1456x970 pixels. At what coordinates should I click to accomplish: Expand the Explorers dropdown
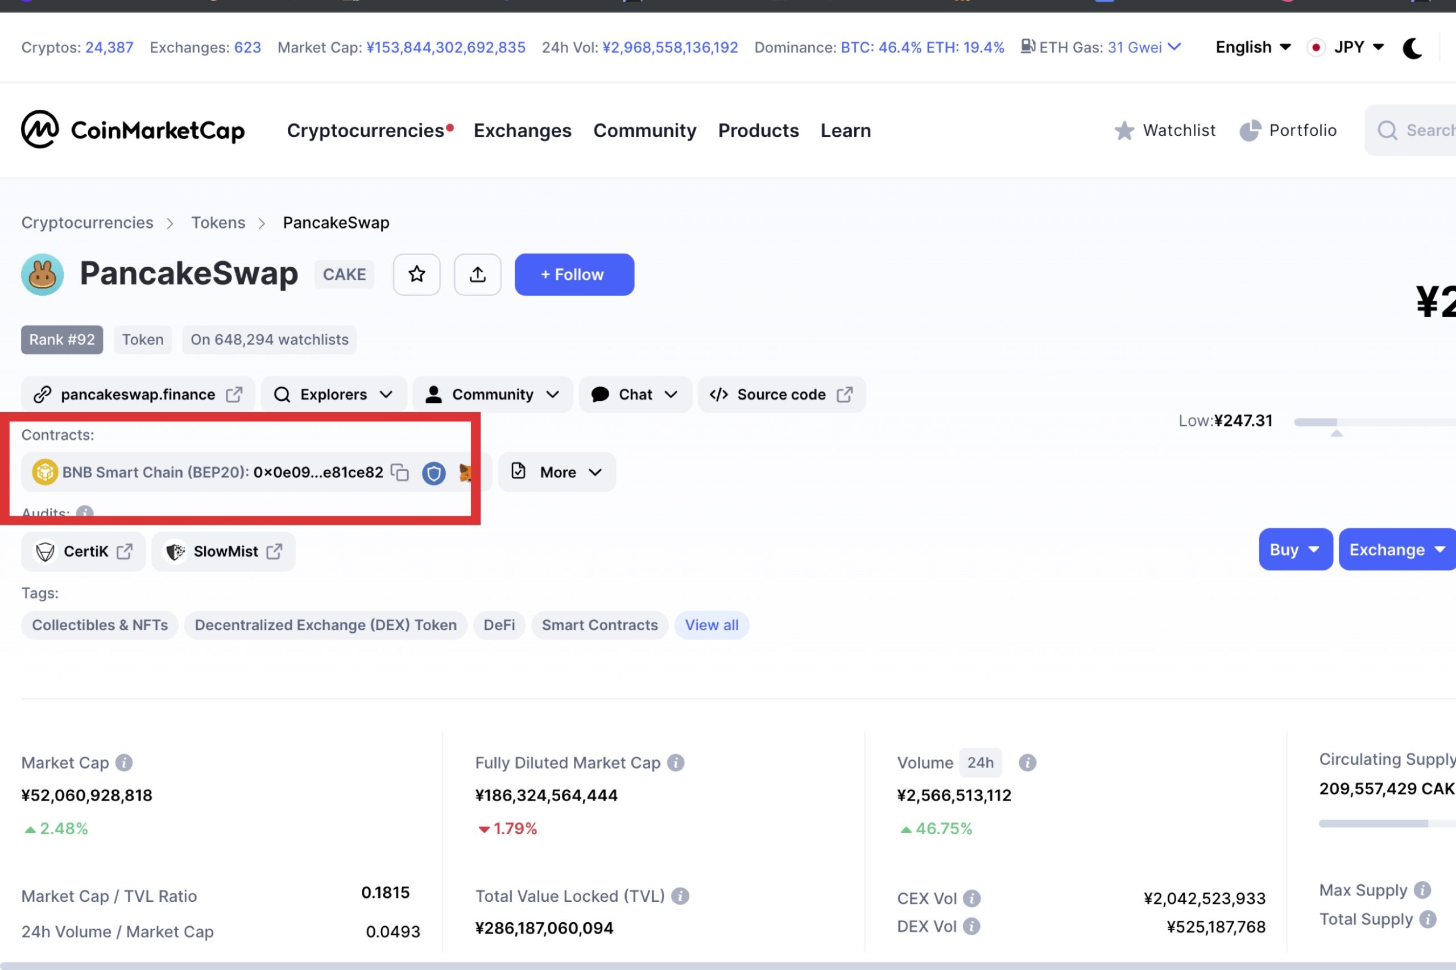pyautogui.click(x=333, y=394)
